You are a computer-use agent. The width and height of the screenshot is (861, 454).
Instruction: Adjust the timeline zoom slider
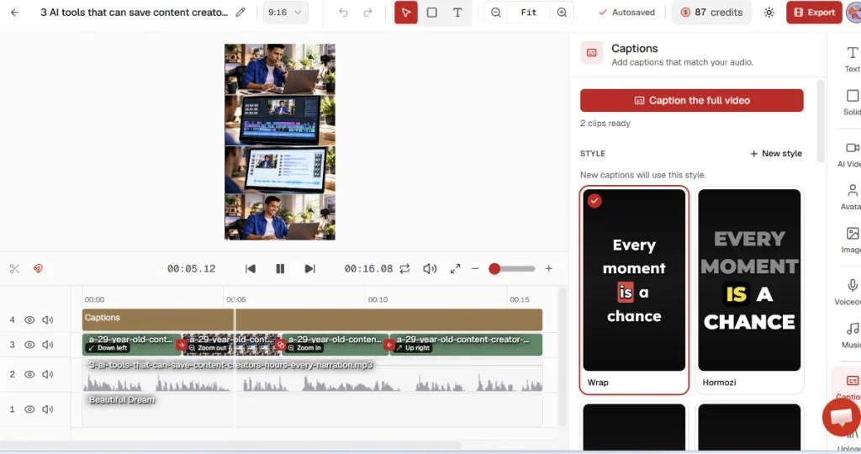(512, 268)
